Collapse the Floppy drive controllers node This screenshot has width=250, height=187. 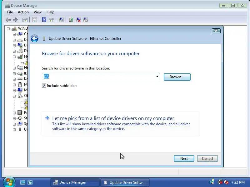click(14, 57)
